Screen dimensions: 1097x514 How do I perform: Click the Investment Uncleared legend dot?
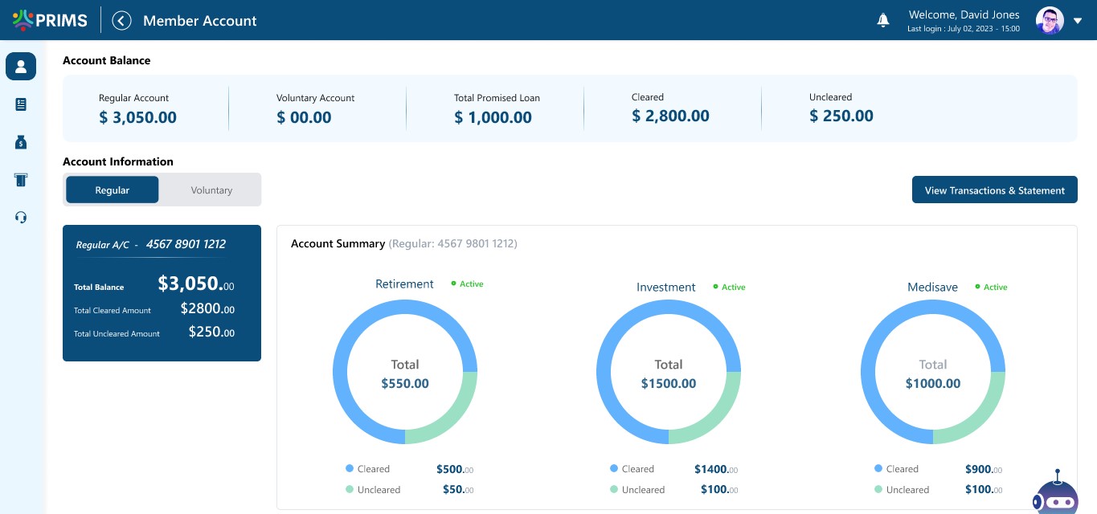tap(614, 489)
